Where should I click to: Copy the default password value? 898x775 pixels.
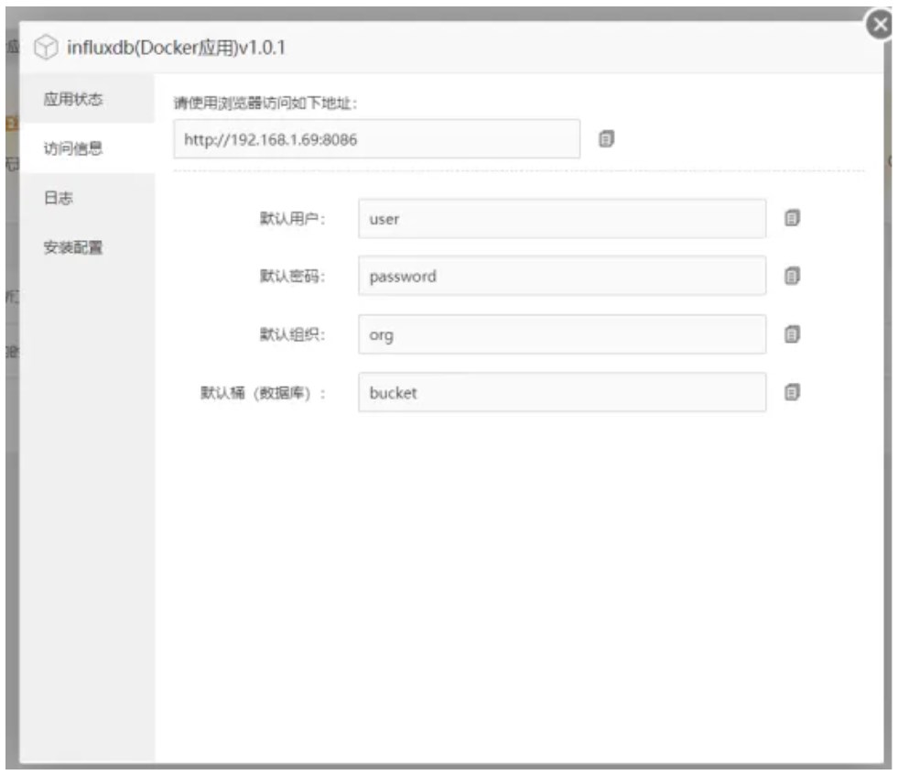pos(792,276)
